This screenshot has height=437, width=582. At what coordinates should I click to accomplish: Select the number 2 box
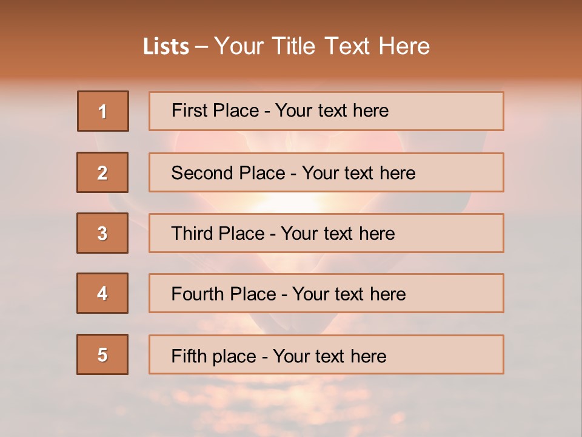coord(102,172)
